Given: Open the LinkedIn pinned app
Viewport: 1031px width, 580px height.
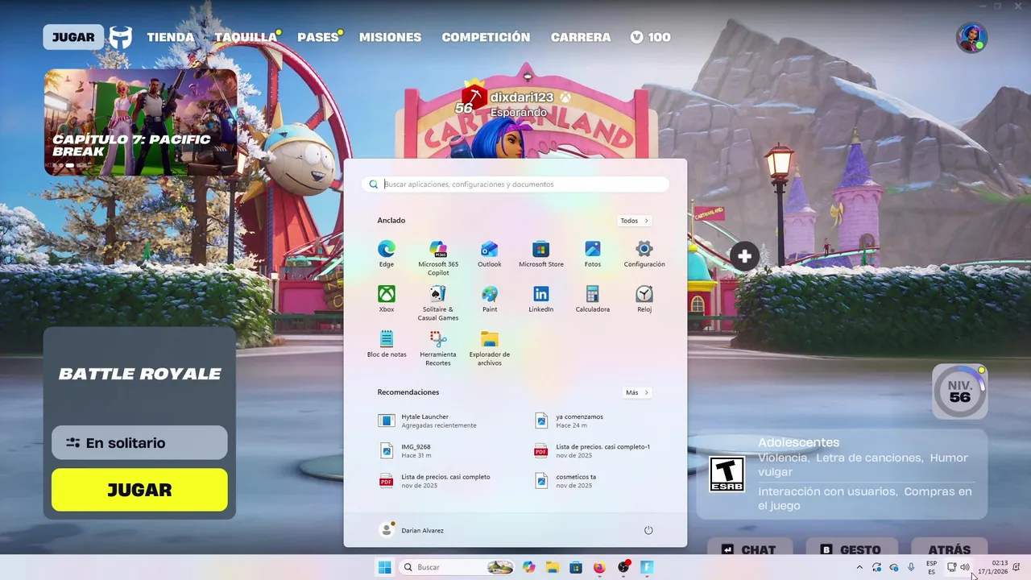Looking at the screenshot, I should click(541, 298).
